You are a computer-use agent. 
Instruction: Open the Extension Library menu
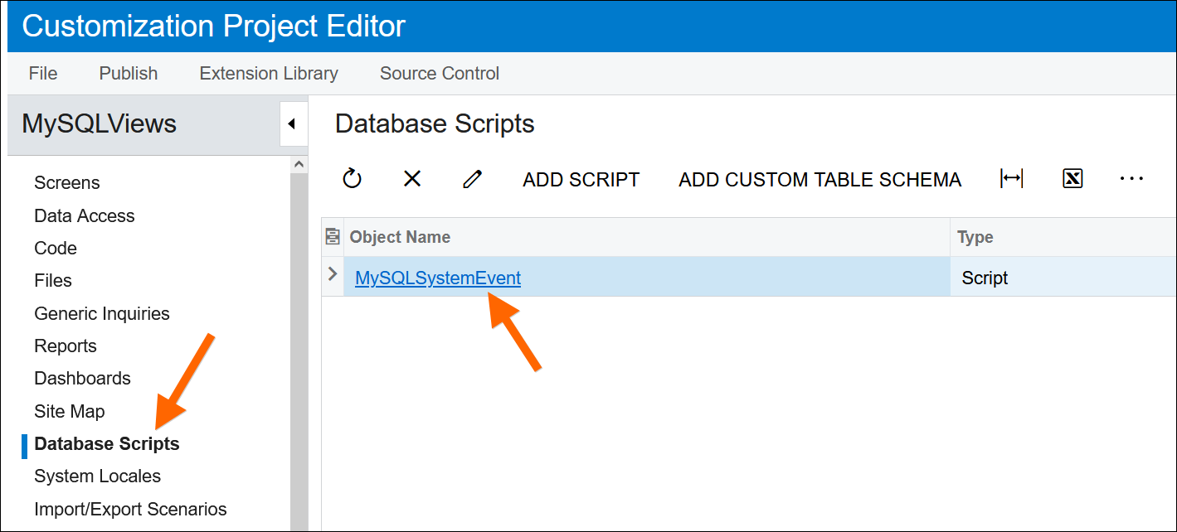268,73
